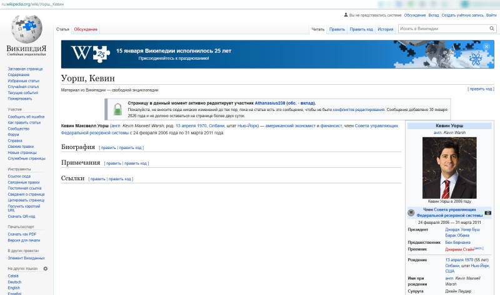Select the Править код tab
Viewport: 500px width, 295px height.
(x=361, y=29)
